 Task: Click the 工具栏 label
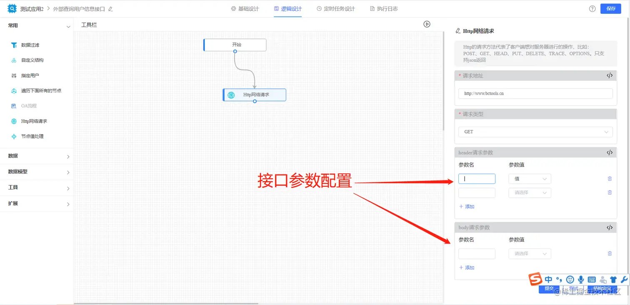point(89,25)
